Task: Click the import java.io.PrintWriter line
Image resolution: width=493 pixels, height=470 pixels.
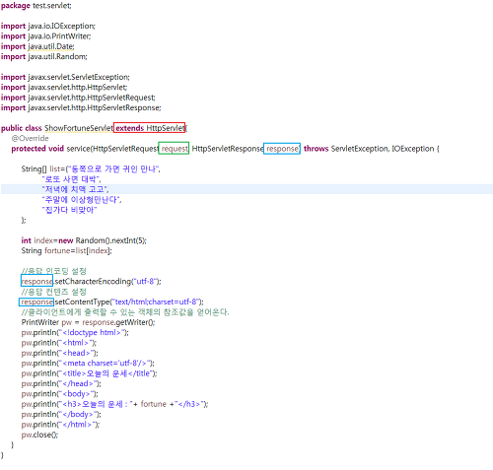Action: click(46, 36)
